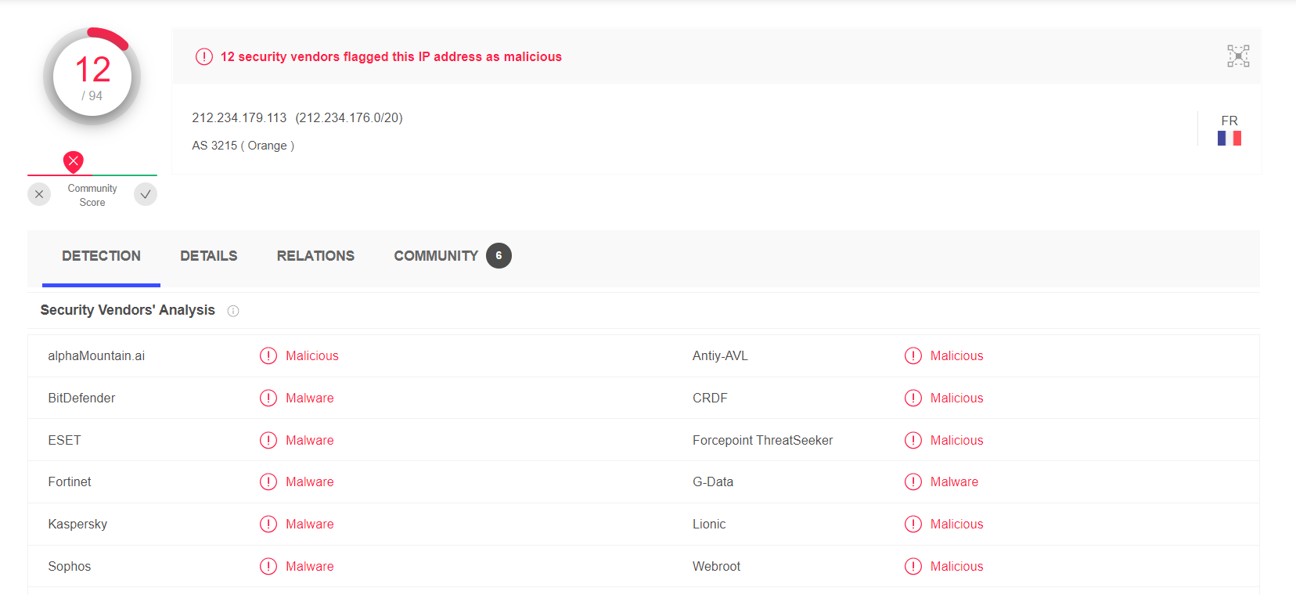Click the AS 3215 (Orange) text
1296x595 pixels.
point(243,146)
